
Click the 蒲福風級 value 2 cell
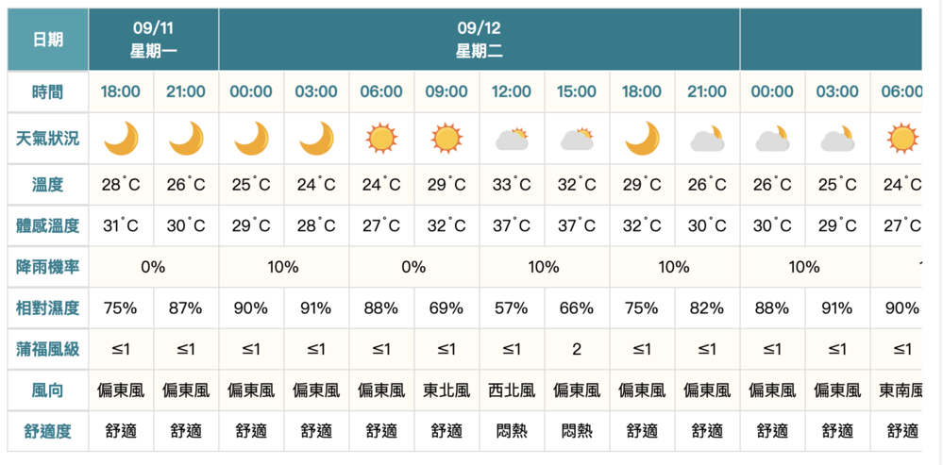coord(577,349)
